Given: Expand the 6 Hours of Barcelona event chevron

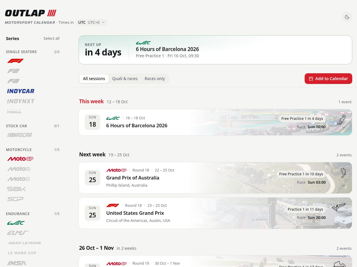Looking at the screenshot, I should click(343, 128).
